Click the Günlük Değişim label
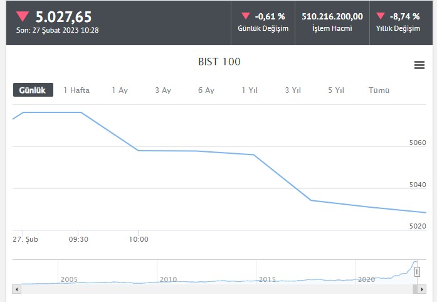Screen dimensions: 437x302 (x=263, y=28)
